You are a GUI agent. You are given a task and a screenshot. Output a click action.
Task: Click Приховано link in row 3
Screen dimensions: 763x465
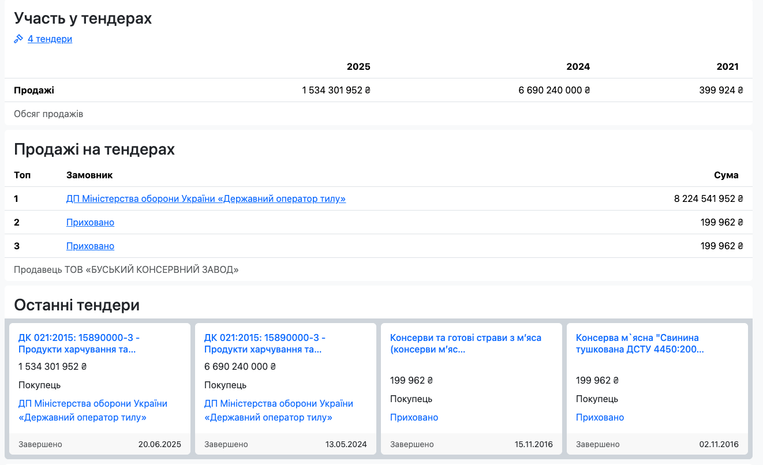pos(90,246)
